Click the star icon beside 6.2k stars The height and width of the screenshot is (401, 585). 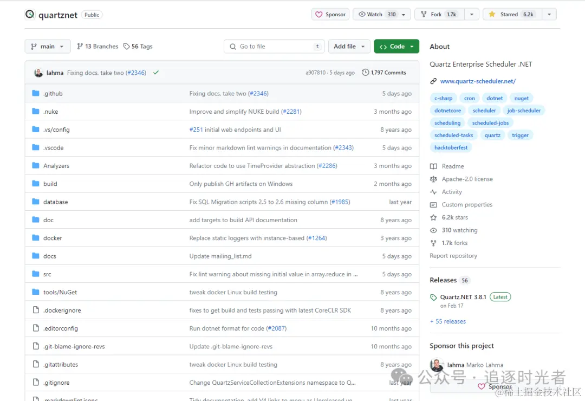[433, 217]
